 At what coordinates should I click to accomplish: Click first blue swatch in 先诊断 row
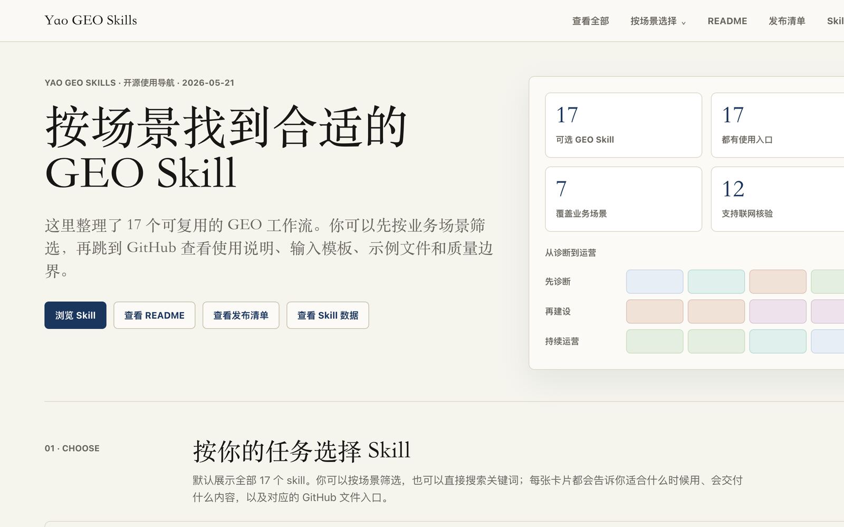(x=655, y=281)
